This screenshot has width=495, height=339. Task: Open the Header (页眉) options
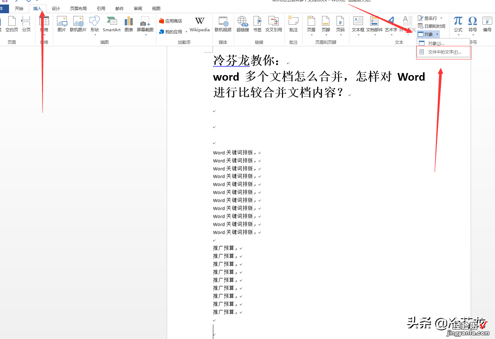pyautogui.click(x=311, y=25)
